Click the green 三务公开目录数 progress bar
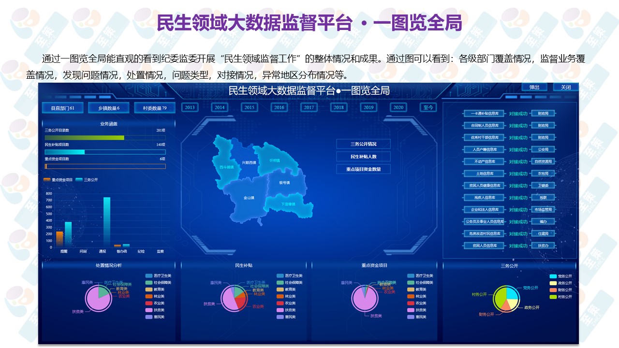 85,138
